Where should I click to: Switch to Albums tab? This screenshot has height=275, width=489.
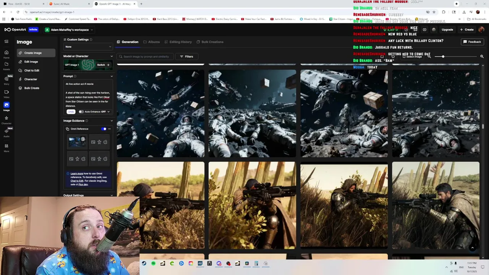tap(151, 42)
